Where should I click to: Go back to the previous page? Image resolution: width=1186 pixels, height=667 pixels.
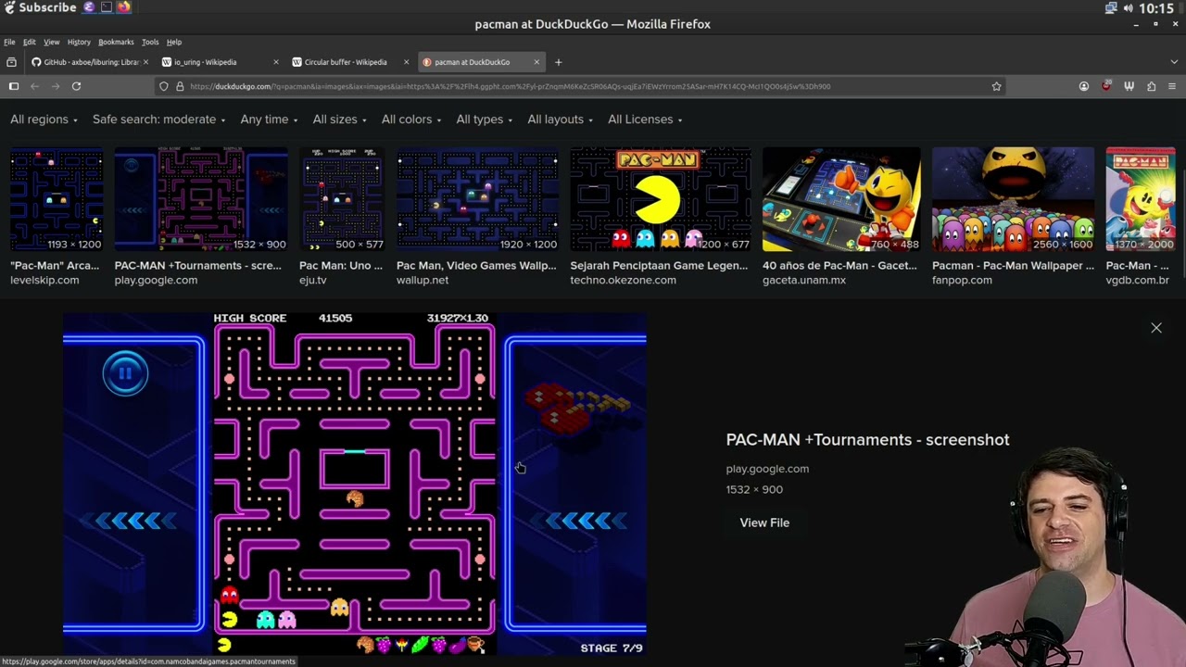point(34,86)
